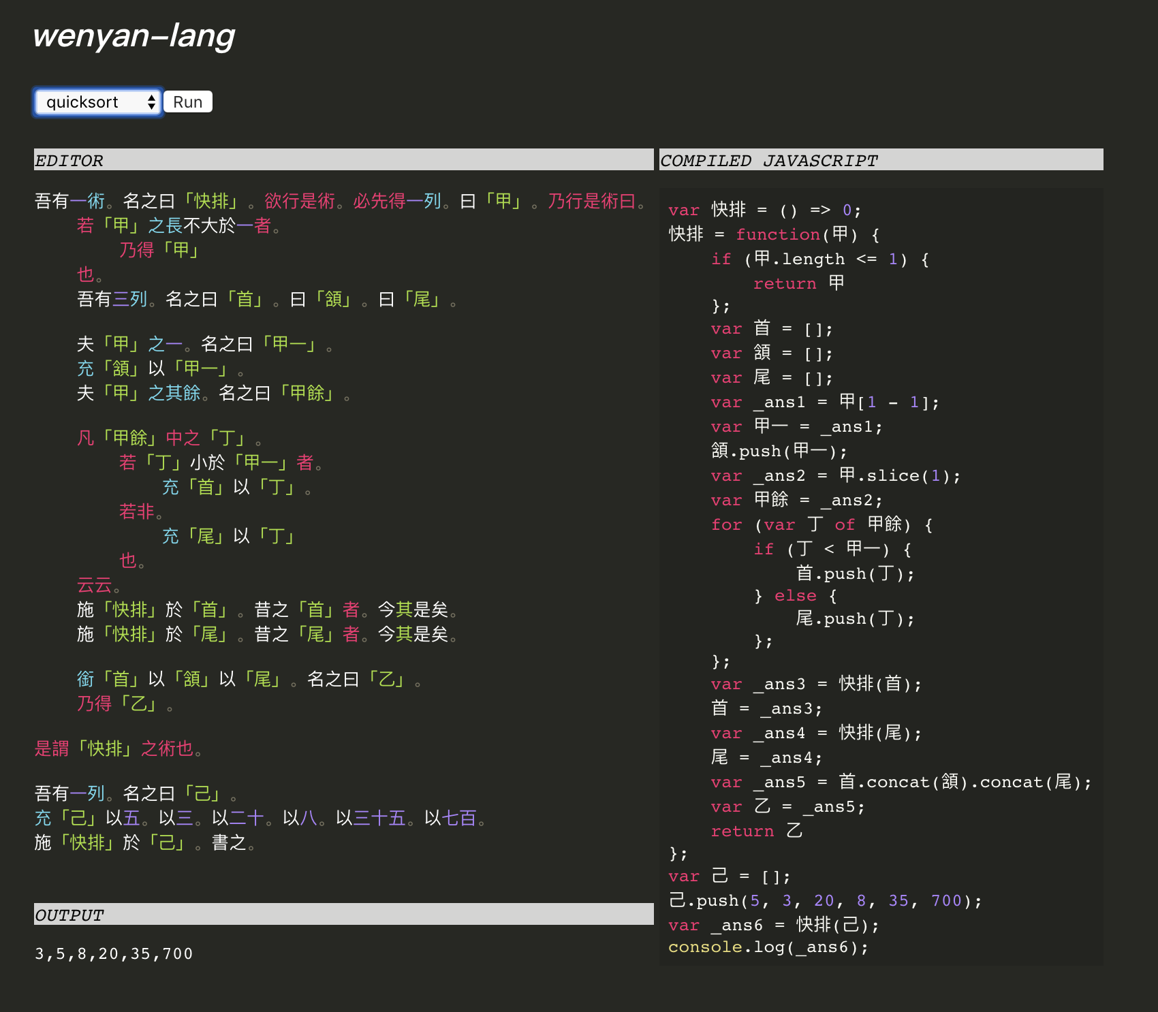Click compiled line return 甲
This screenshot has height=1012, width=1158.
click(x=798, y=283)
